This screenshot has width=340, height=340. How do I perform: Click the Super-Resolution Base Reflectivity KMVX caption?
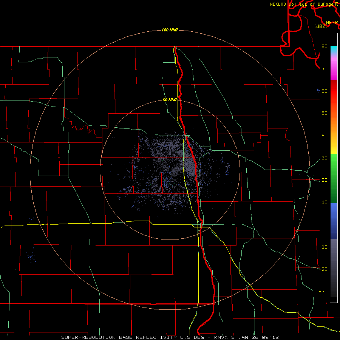(170, 337)
